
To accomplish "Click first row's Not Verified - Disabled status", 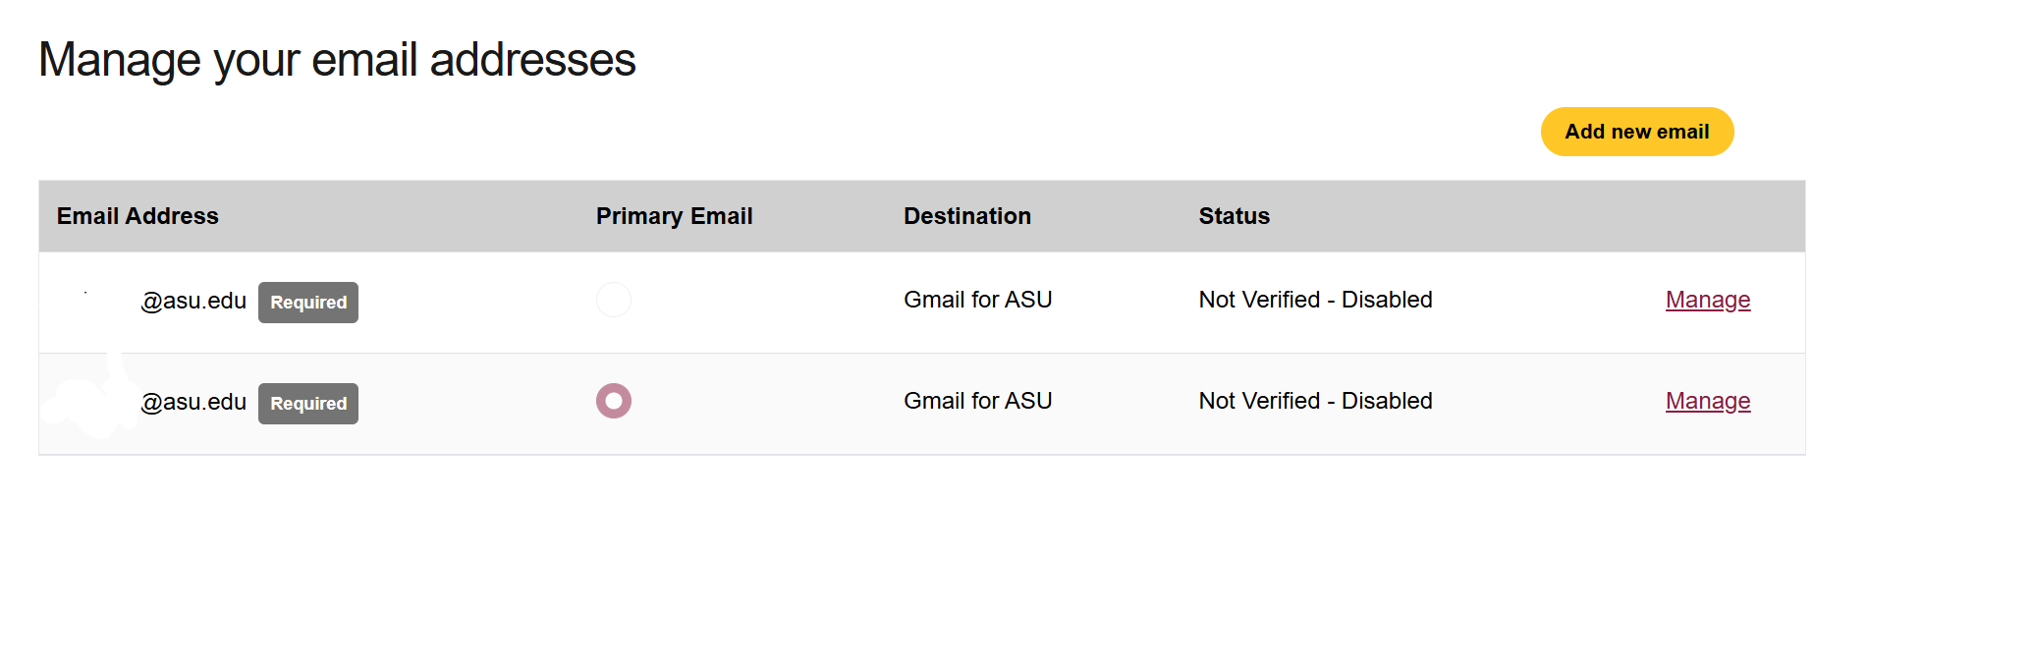I will point(1315,300).
